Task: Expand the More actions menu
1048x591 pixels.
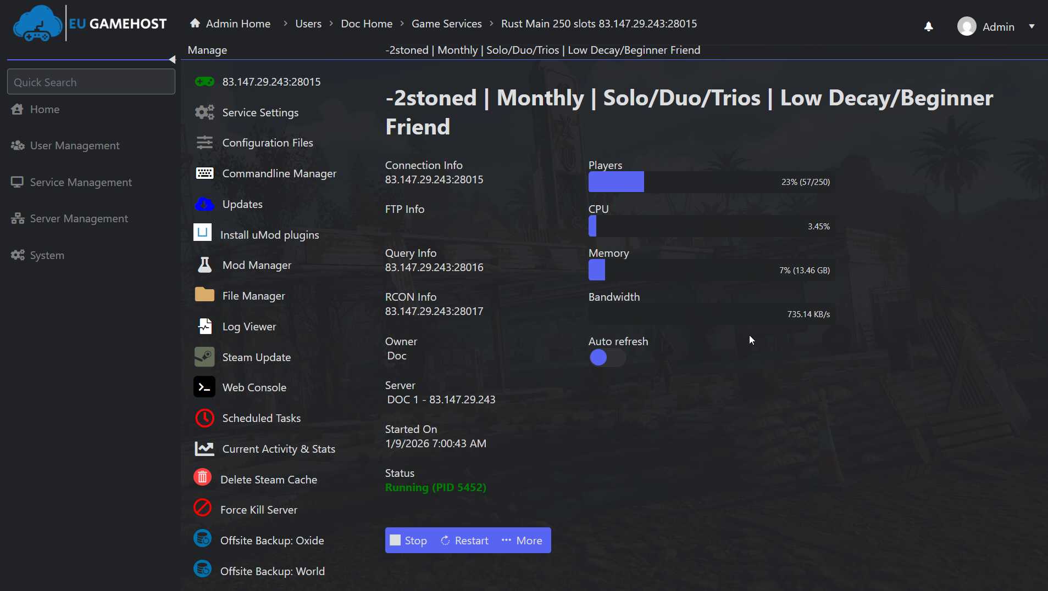Action: [x=522, y=541]
